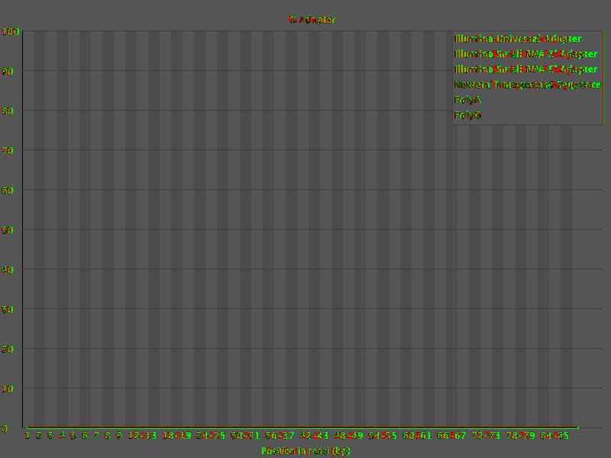This screenshot has width=611, height=458.
Task: Click the '60-61' x-axis position label
Action: click(x=417, y=435)
